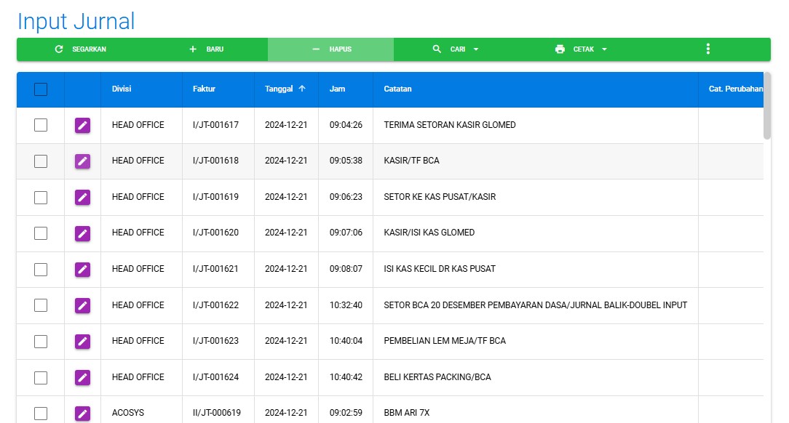Image resolution: width=789 pixels, height=423 pixels.
Task: Tick the select-all checkbox in table header
Action: click(x=41, y=89)
